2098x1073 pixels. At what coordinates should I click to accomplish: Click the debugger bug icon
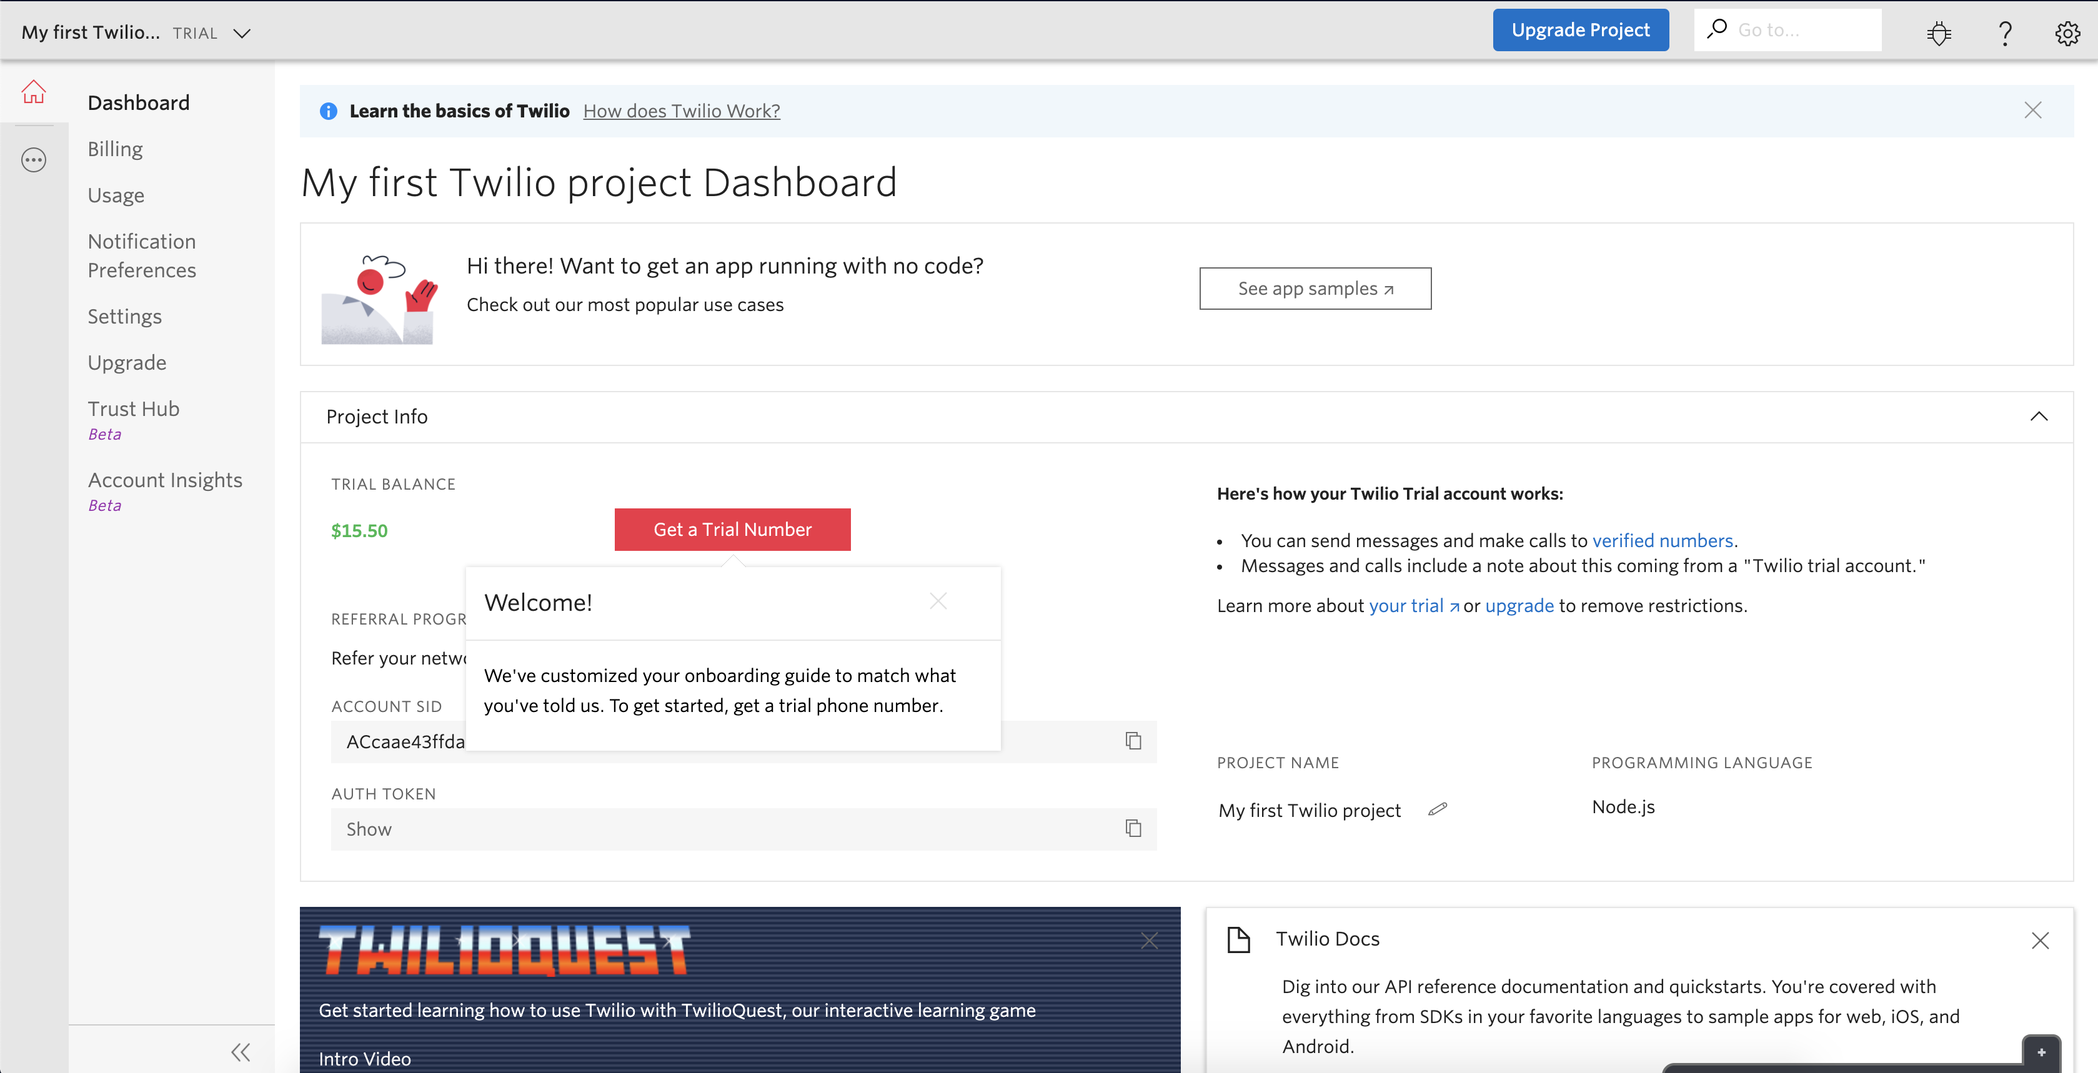[1939, 32]
